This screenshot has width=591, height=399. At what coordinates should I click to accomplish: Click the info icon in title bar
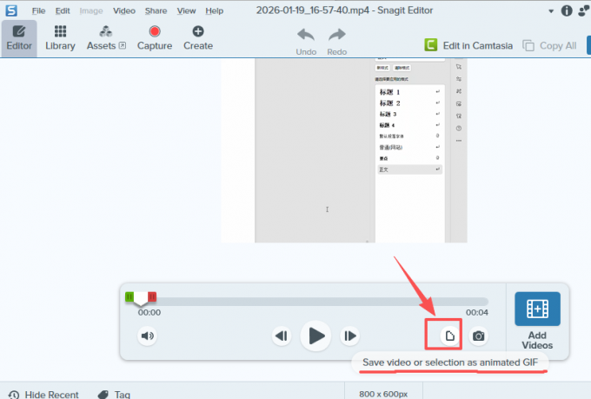(567, 10)
